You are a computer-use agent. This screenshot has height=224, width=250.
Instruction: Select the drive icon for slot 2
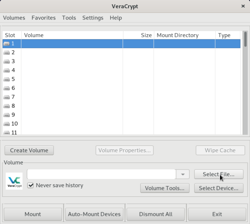coord(7,52)
